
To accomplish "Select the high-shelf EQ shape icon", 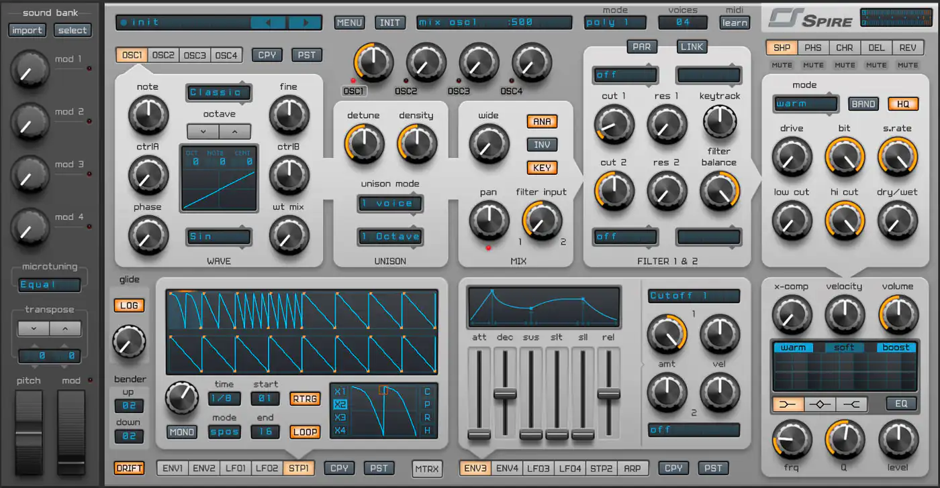I will tap(851, 404).
